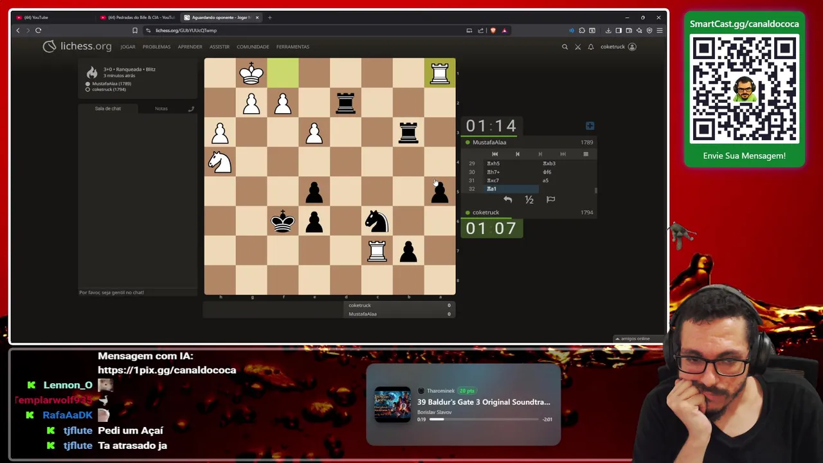This screenshot has height=463, width=823.
Task: Select black rook next to white pawns
Action: (345, 103)
